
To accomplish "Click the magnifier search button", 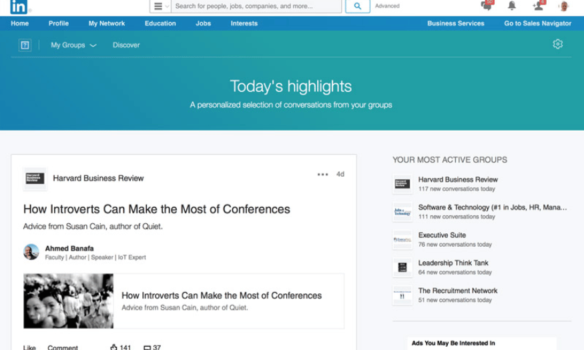I will [x=358, y=6].
